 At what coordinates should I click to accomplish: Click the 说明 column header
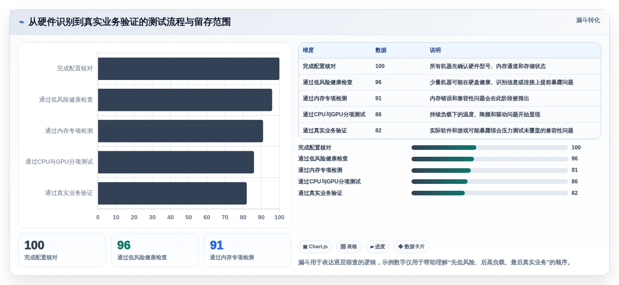click(435, 50)
